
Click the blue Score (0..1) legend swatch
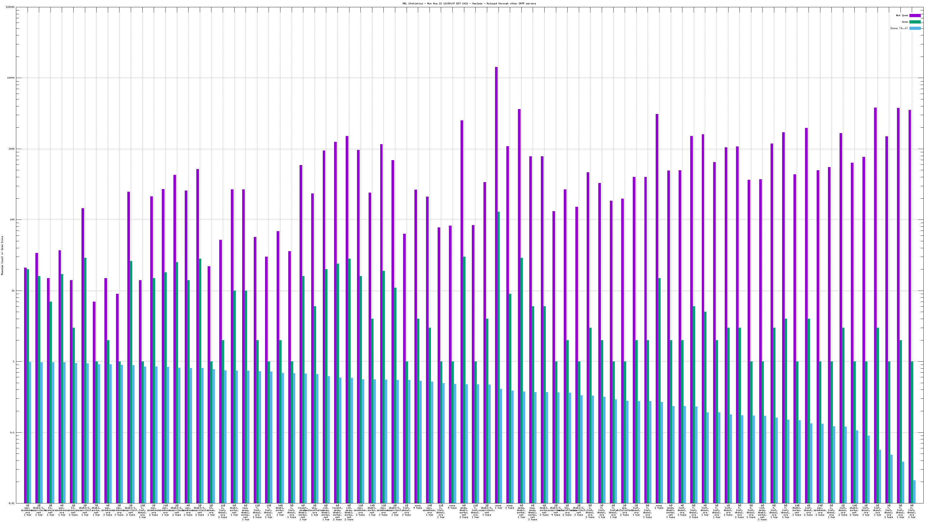pos(915,28)
